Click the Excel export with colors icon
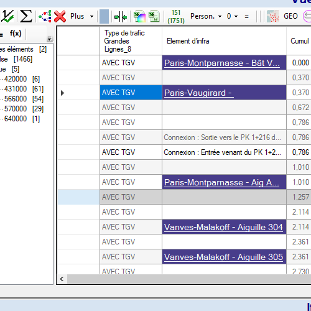 [139, 16]
